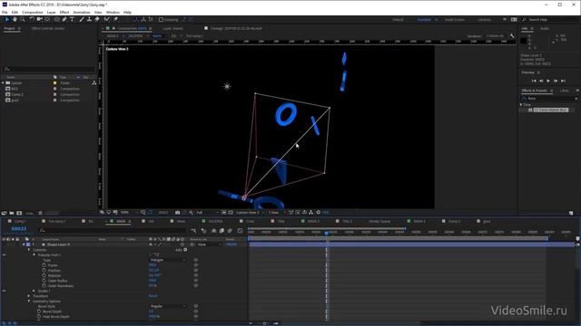Click the Effects & Presets search field
The height and width of the screenshot is (326, 581).
click(549, 99)
